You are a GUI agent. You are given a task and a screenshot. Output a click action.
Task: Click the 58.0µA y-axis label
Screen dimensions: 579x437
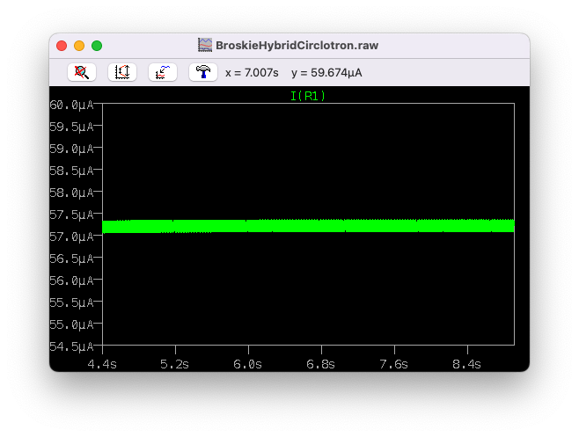[71, 193]
